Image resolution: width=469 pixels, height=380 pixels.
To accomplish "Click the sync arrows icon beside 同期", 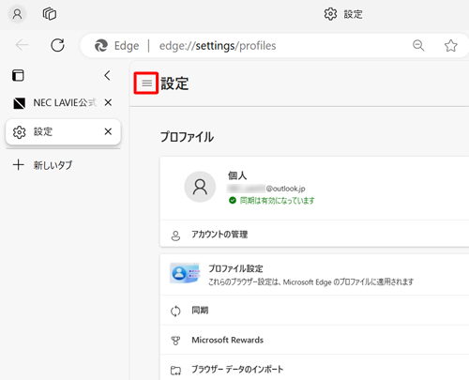I will click(x=175, y=311).
